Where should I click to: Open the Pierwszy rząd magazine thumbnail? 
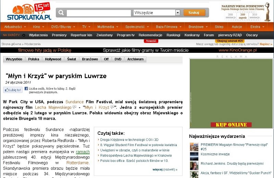click(194, 147)
